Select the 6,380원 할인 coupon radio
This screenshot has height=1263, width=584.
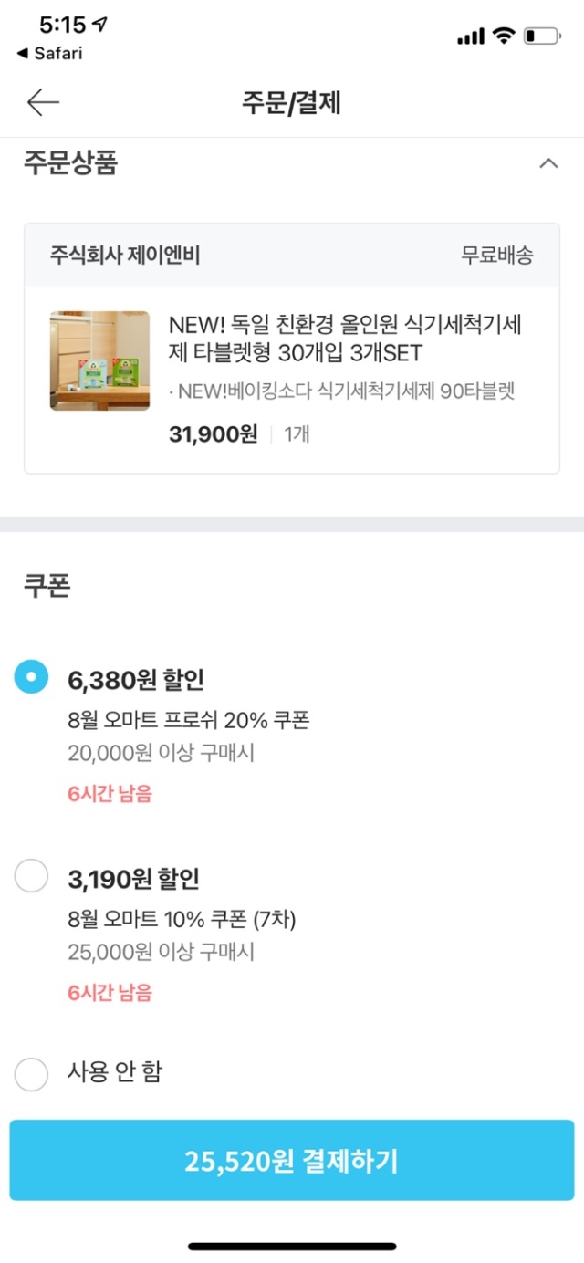31,677
